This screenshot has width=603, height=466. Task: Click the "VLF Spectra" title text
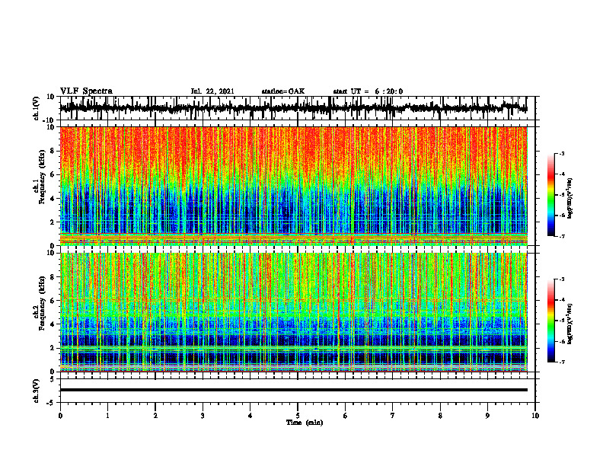point(86,91)
